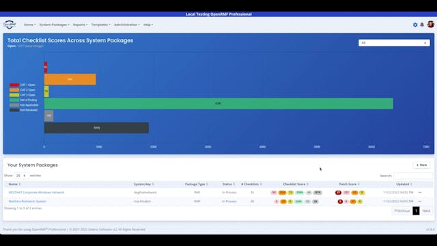The image size is (437, 246).
Task: Click the dark Not Reviewed bar
Action: coord(96,128)
